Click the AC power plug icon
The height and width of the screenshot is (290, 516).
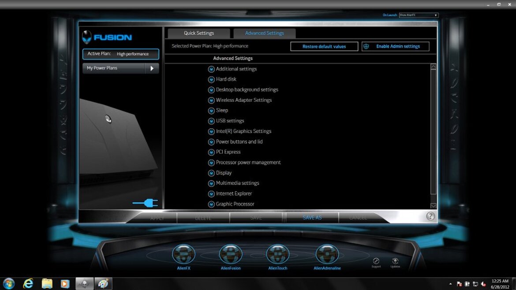pyautogui.click(x=145, y=203)
